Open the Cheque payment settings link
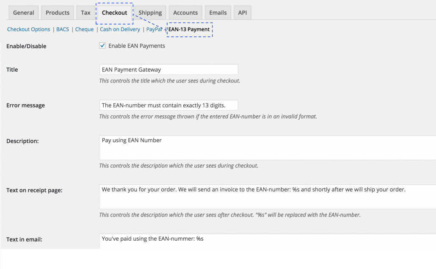This screenshot has height=269, width=436. pos(84,29)
